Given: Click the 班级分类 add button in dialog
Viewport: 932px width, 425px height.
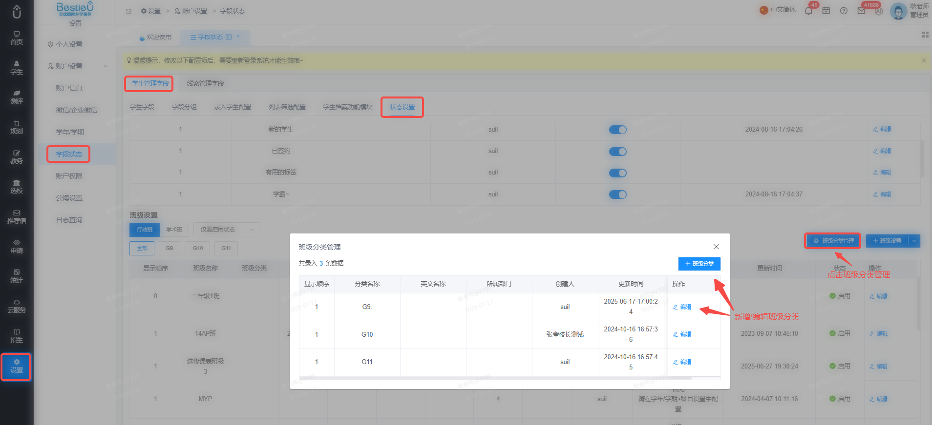Looking at the screenshot, I should coord(699,264).
